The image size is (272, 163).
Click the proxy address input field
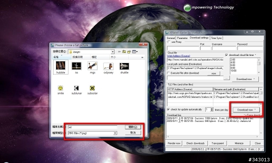pyautogui.click(x=183, y=48)
